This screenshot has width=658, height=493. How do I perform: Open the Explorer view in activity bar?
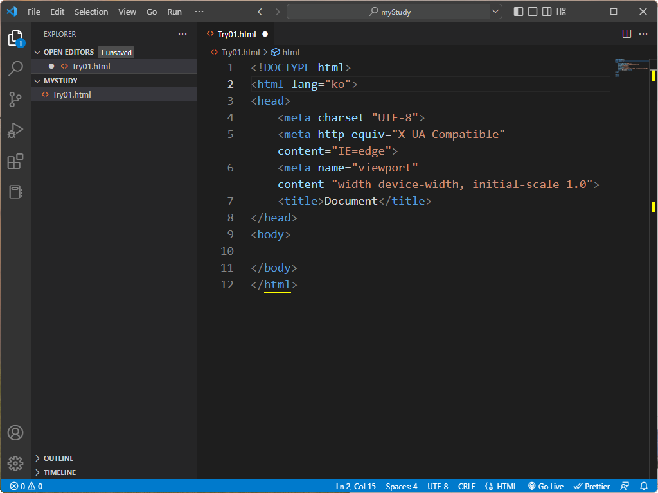point(15,38)
